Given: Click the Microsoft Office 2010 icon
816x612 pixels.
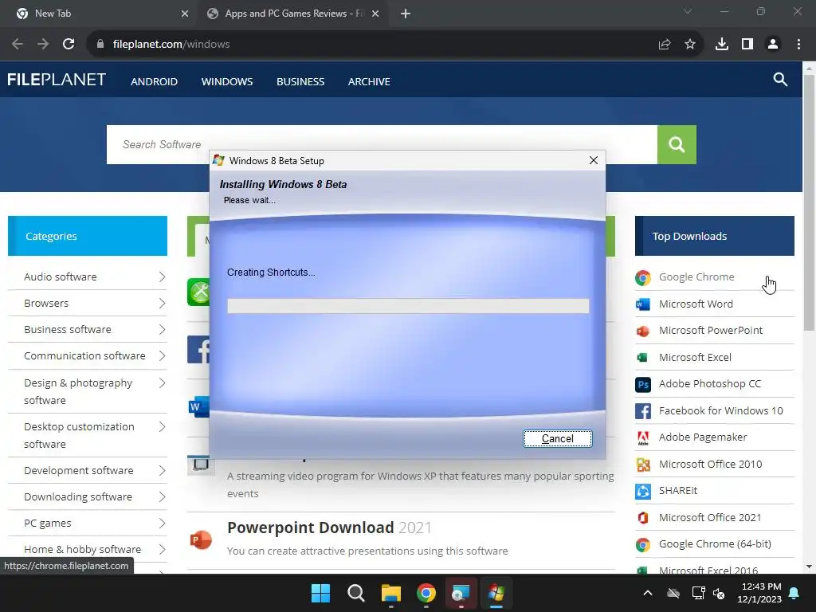Looking at the screenshot, I should tap(643, 465).
